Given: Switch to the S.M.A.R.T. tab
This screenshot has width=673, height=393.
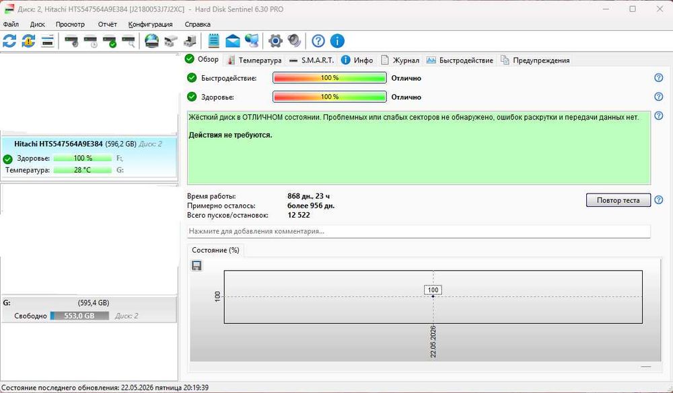Looking at the screenshot, I should click(312, 60).
